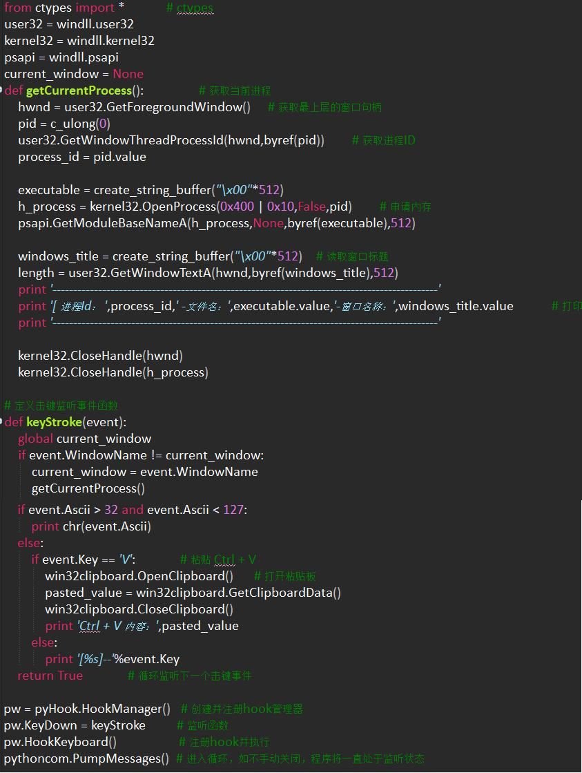This screenshot has width=582, height=773.
Task: Click the comment "# 申请内存"
Action: click(405, 207)
